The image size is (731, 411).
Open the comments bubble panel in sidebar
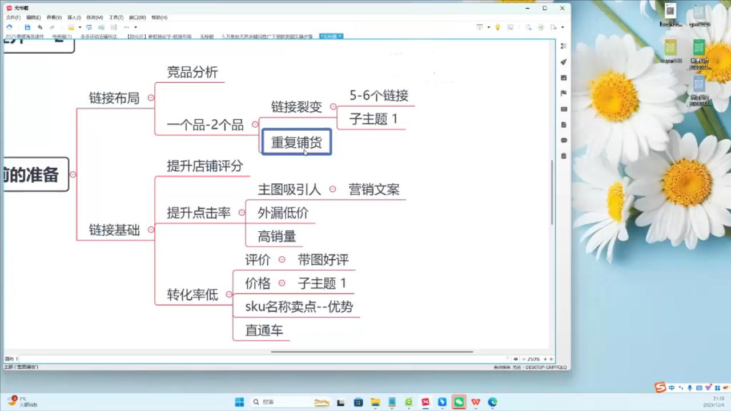564,140
